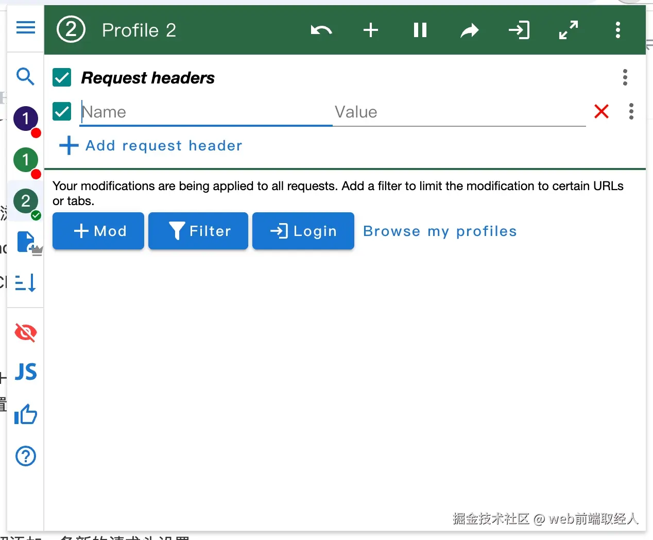
Task: Select the green profile 1 circle
Action: pos(26,160)
